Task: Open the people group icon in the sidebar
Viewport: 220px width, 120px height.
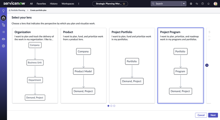Action: pyautogui.click(x=4, y=39)
